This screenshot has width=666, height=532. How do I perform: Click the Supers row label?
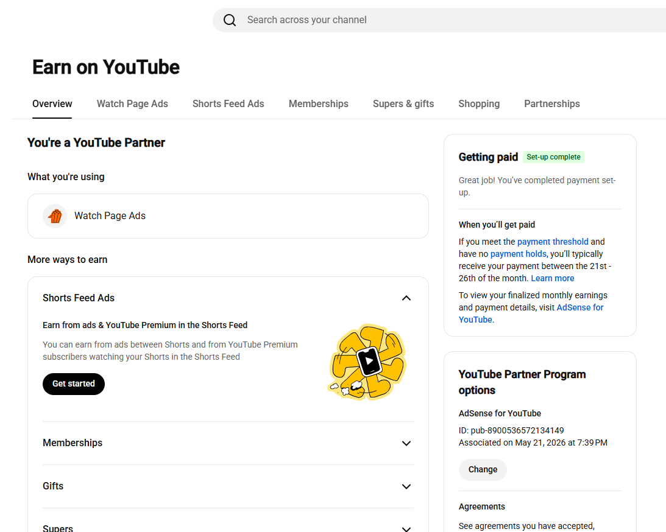tap(58, 528)
